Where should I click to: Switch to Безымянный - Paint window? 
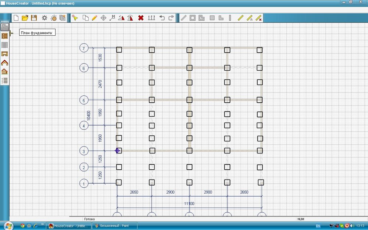pyautogui.click(x=114, y=226)
